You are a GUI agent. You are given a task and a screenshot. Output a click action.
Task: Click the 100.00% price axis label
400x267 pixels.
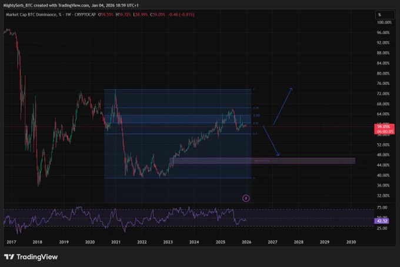[384, 22]
